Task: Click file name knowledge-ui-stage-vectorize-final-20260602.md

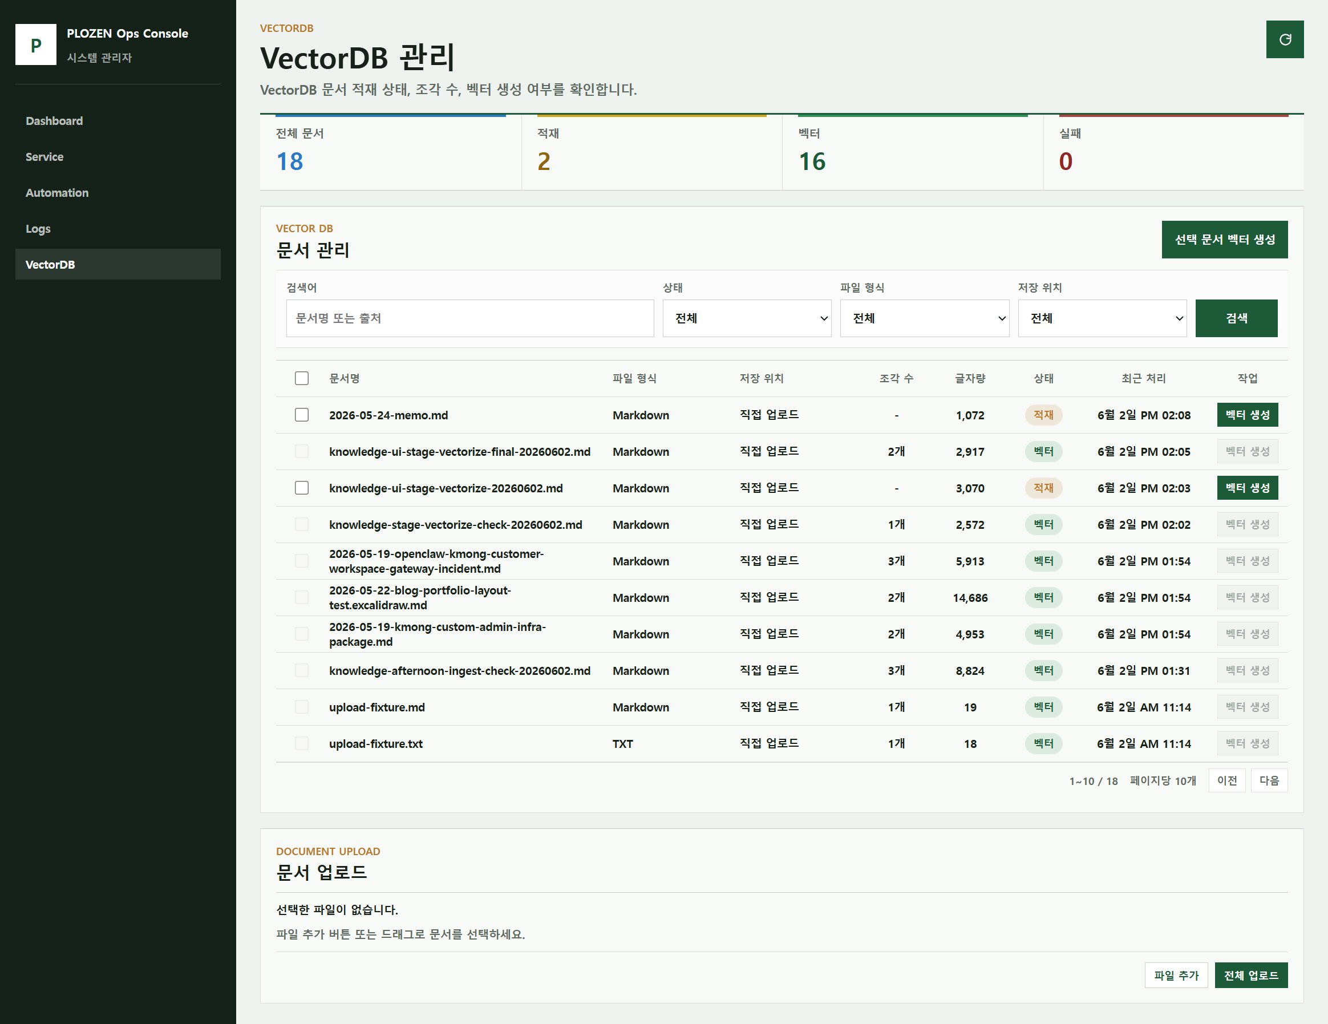Action: (x=459, y=452)
